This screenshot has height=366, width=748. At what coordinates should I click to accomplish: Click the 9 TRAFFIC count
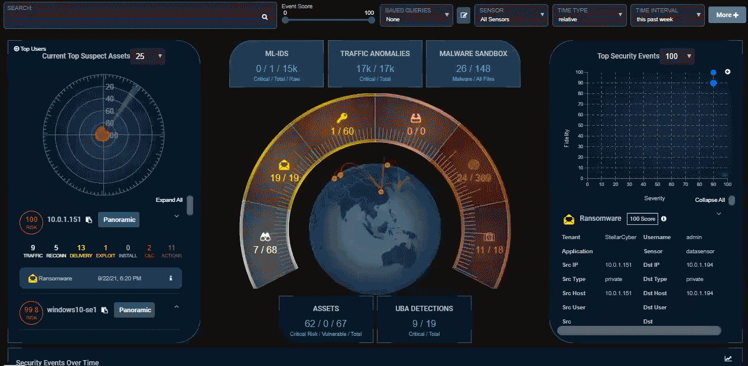tap(33, 251)
